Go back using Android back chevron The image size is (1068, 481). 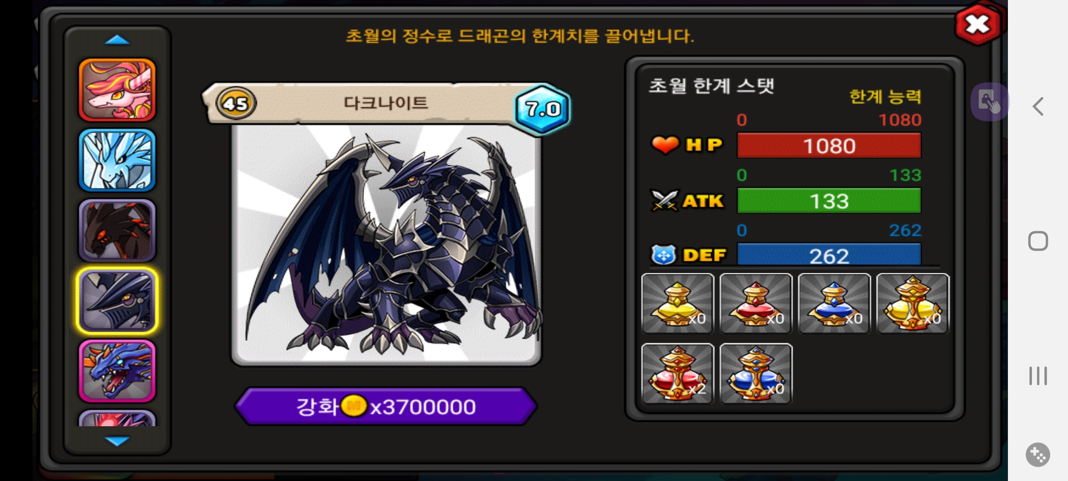(x=1038, y=106)
